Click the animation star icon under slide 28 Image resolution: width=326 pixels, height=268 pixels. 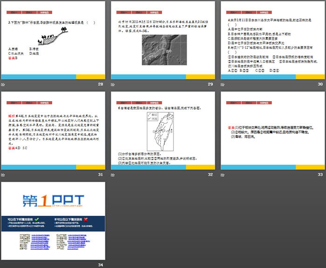(3, 84)
